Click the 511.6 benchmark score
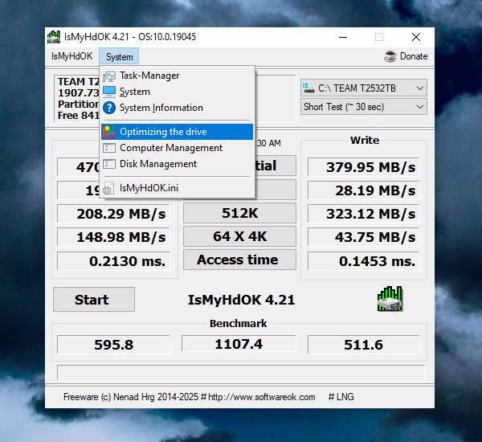The image size is (482, 442). coord(363,345)
